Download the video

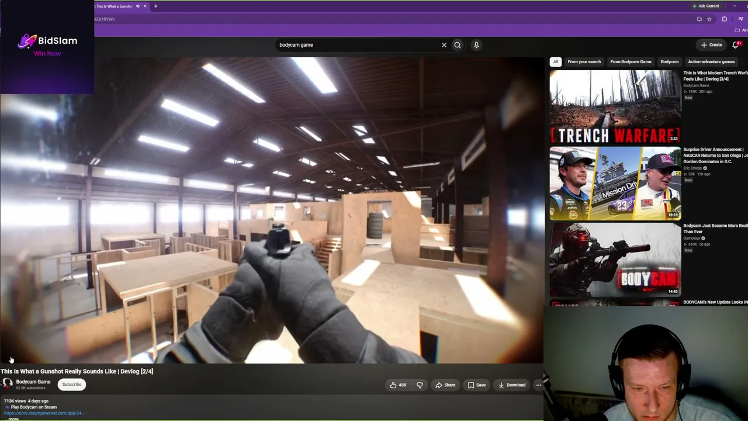tap(512, 385)
